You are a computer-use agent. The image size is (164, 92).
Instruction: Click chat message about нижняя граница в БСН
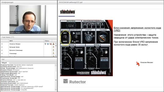pyautogui.click(x=22, y=87)
